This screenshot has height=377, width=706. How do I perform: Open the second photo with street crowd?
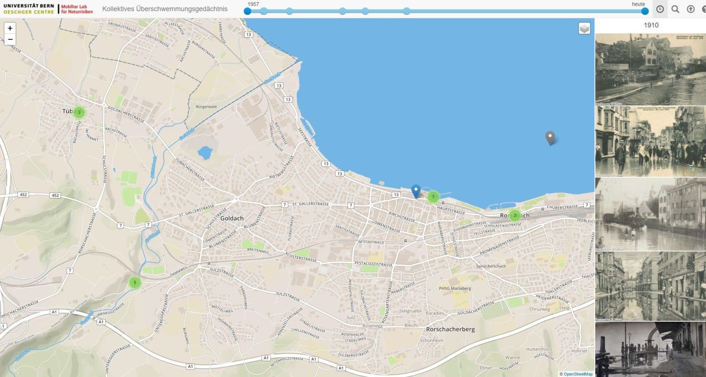650,141
